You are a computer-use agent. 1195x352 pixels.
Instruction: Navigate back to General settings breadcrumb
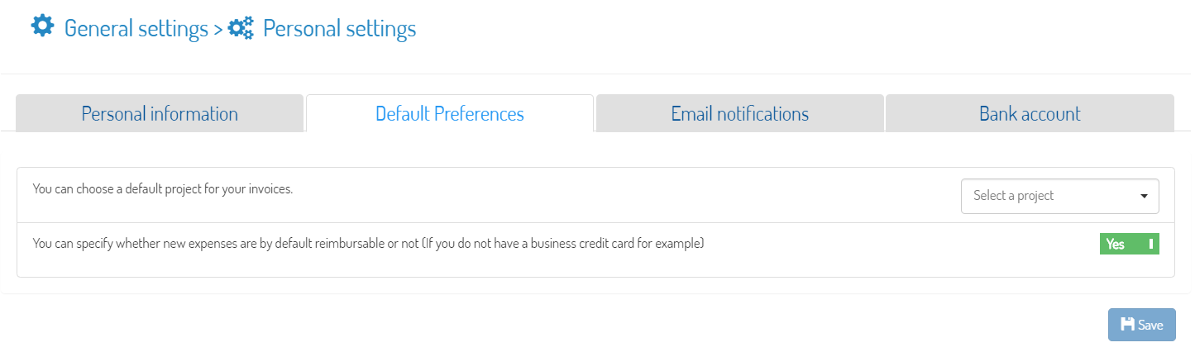pyautogui.click(x=136, y=29)
